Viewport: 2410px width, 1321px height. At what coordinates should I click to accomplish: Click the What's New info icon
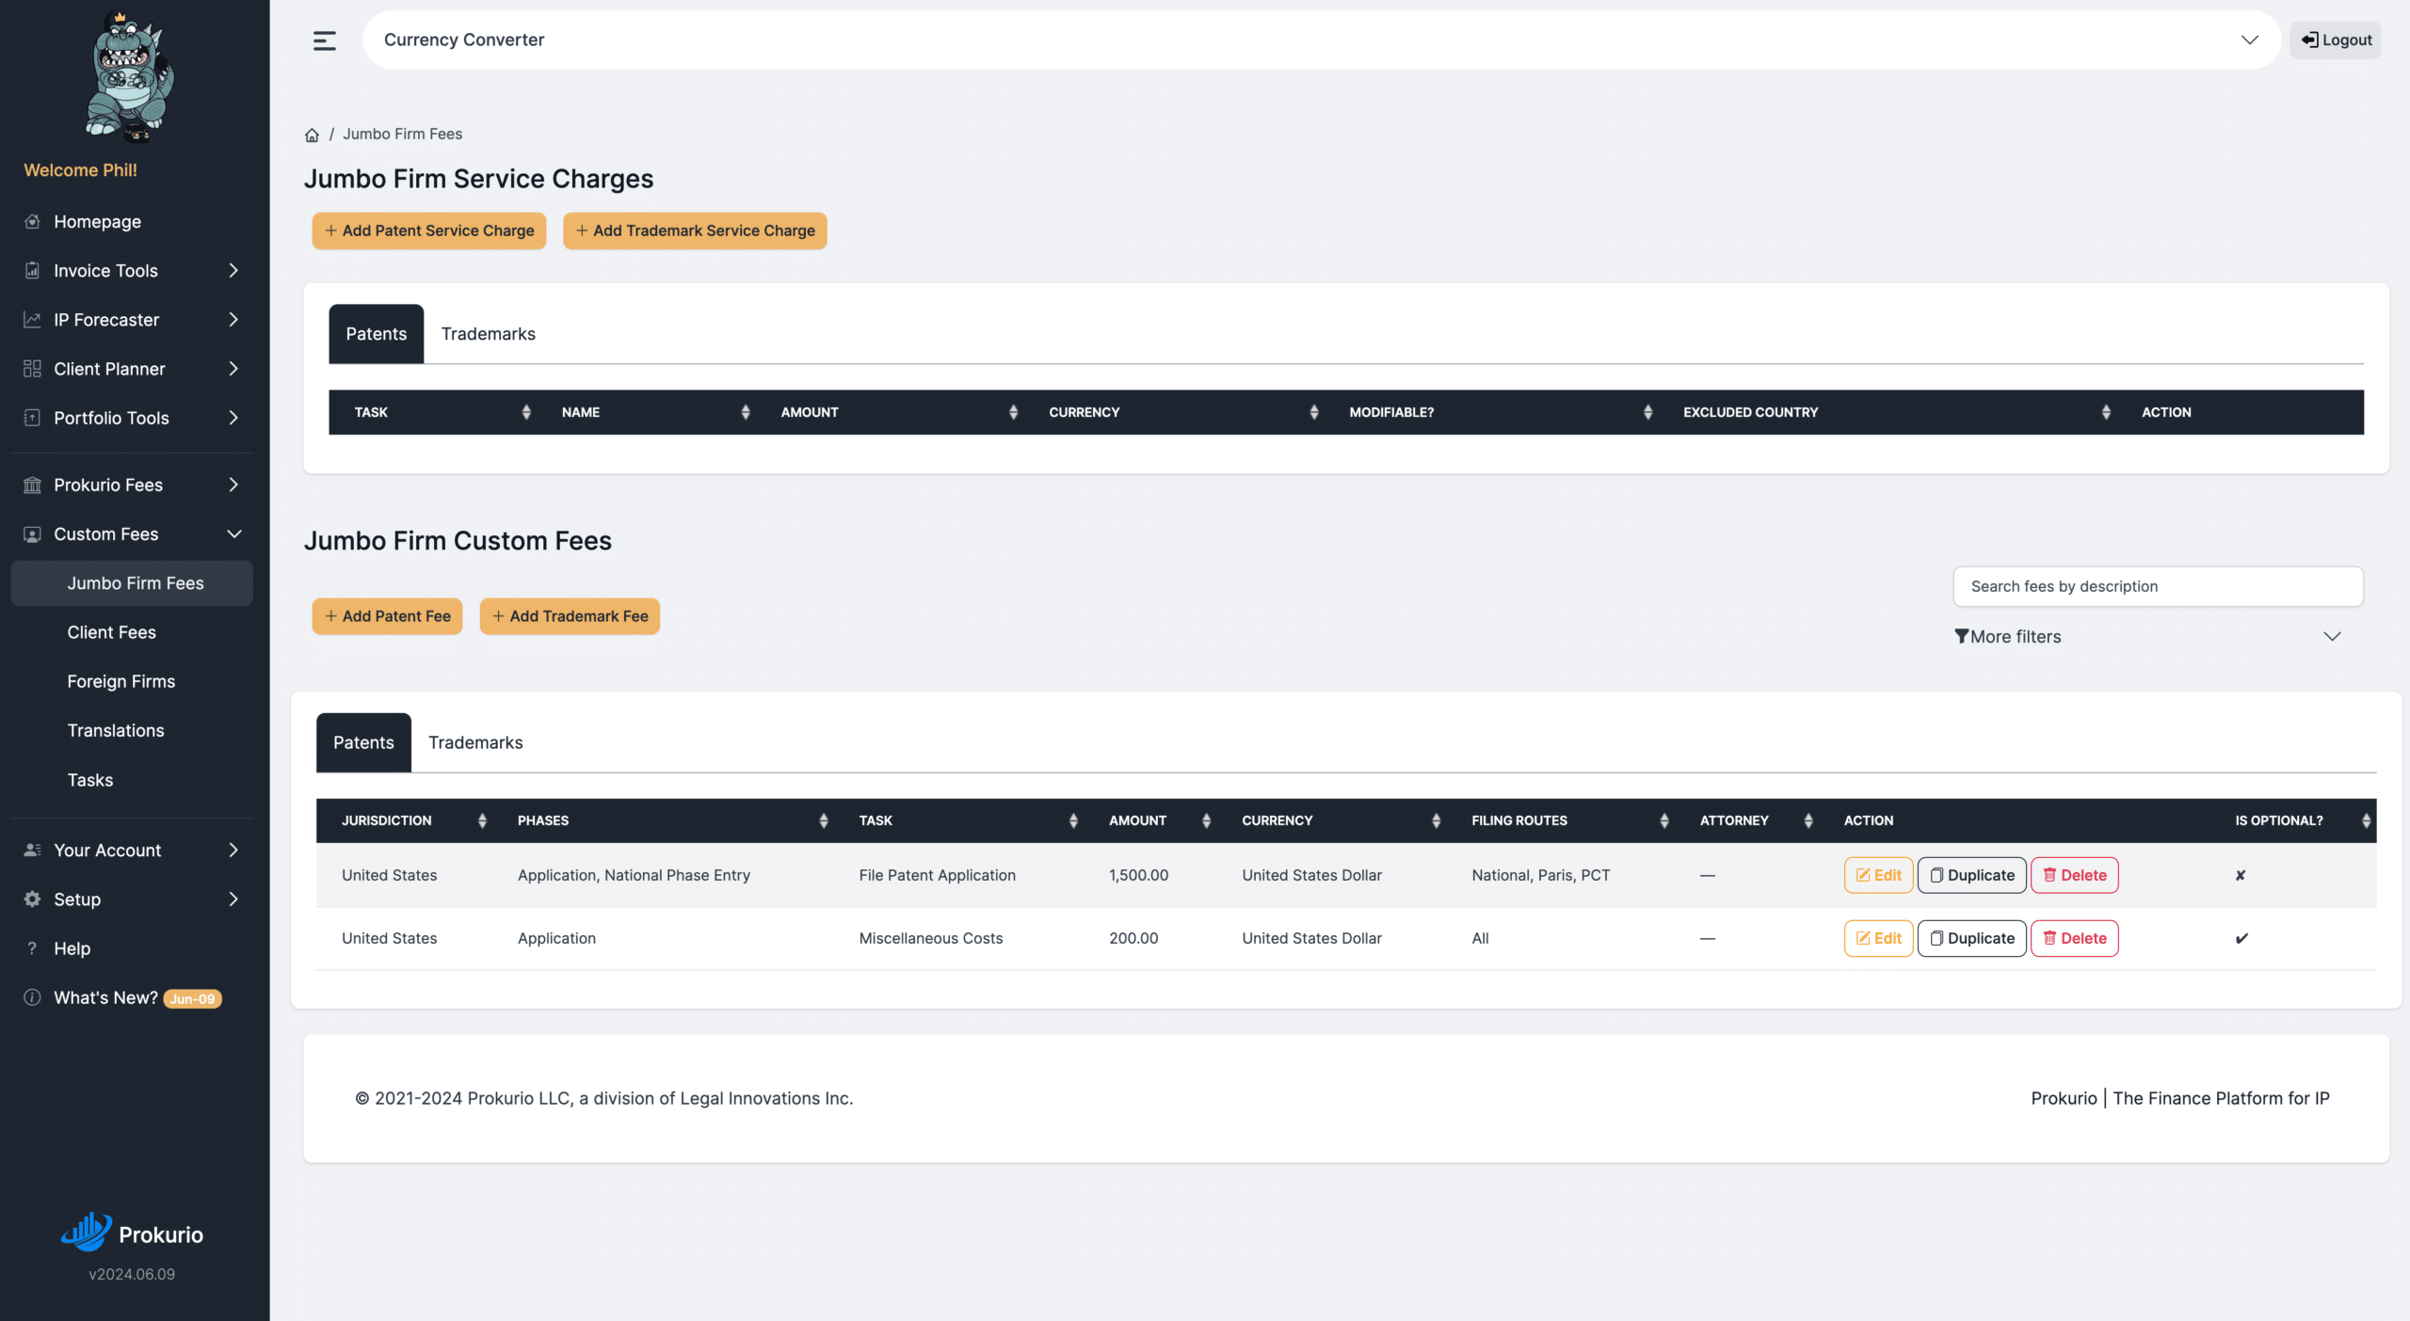click(x=32, y=997)
